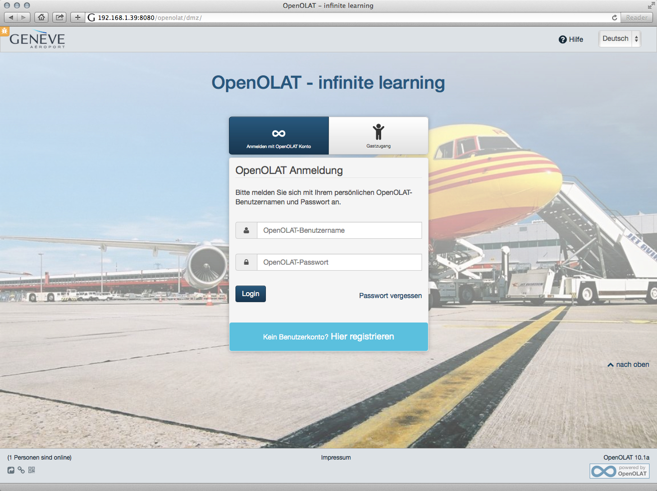Viewport: 657px width, 491px height.
Task: Click the OpenOLAT Anmeldung title
Action: click(289, 170)
